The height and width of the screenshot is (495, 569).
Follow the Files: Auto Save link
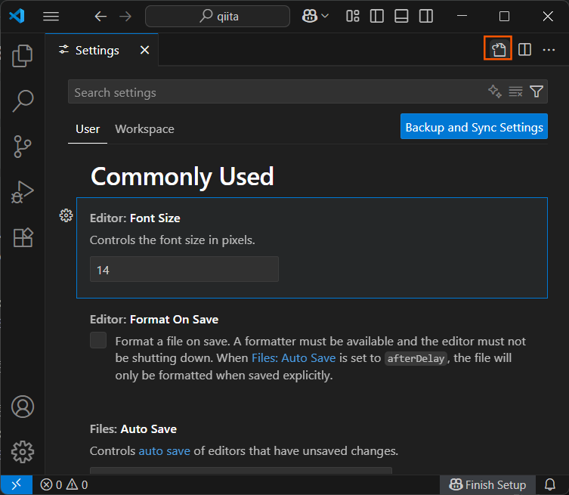pos(293,358)
